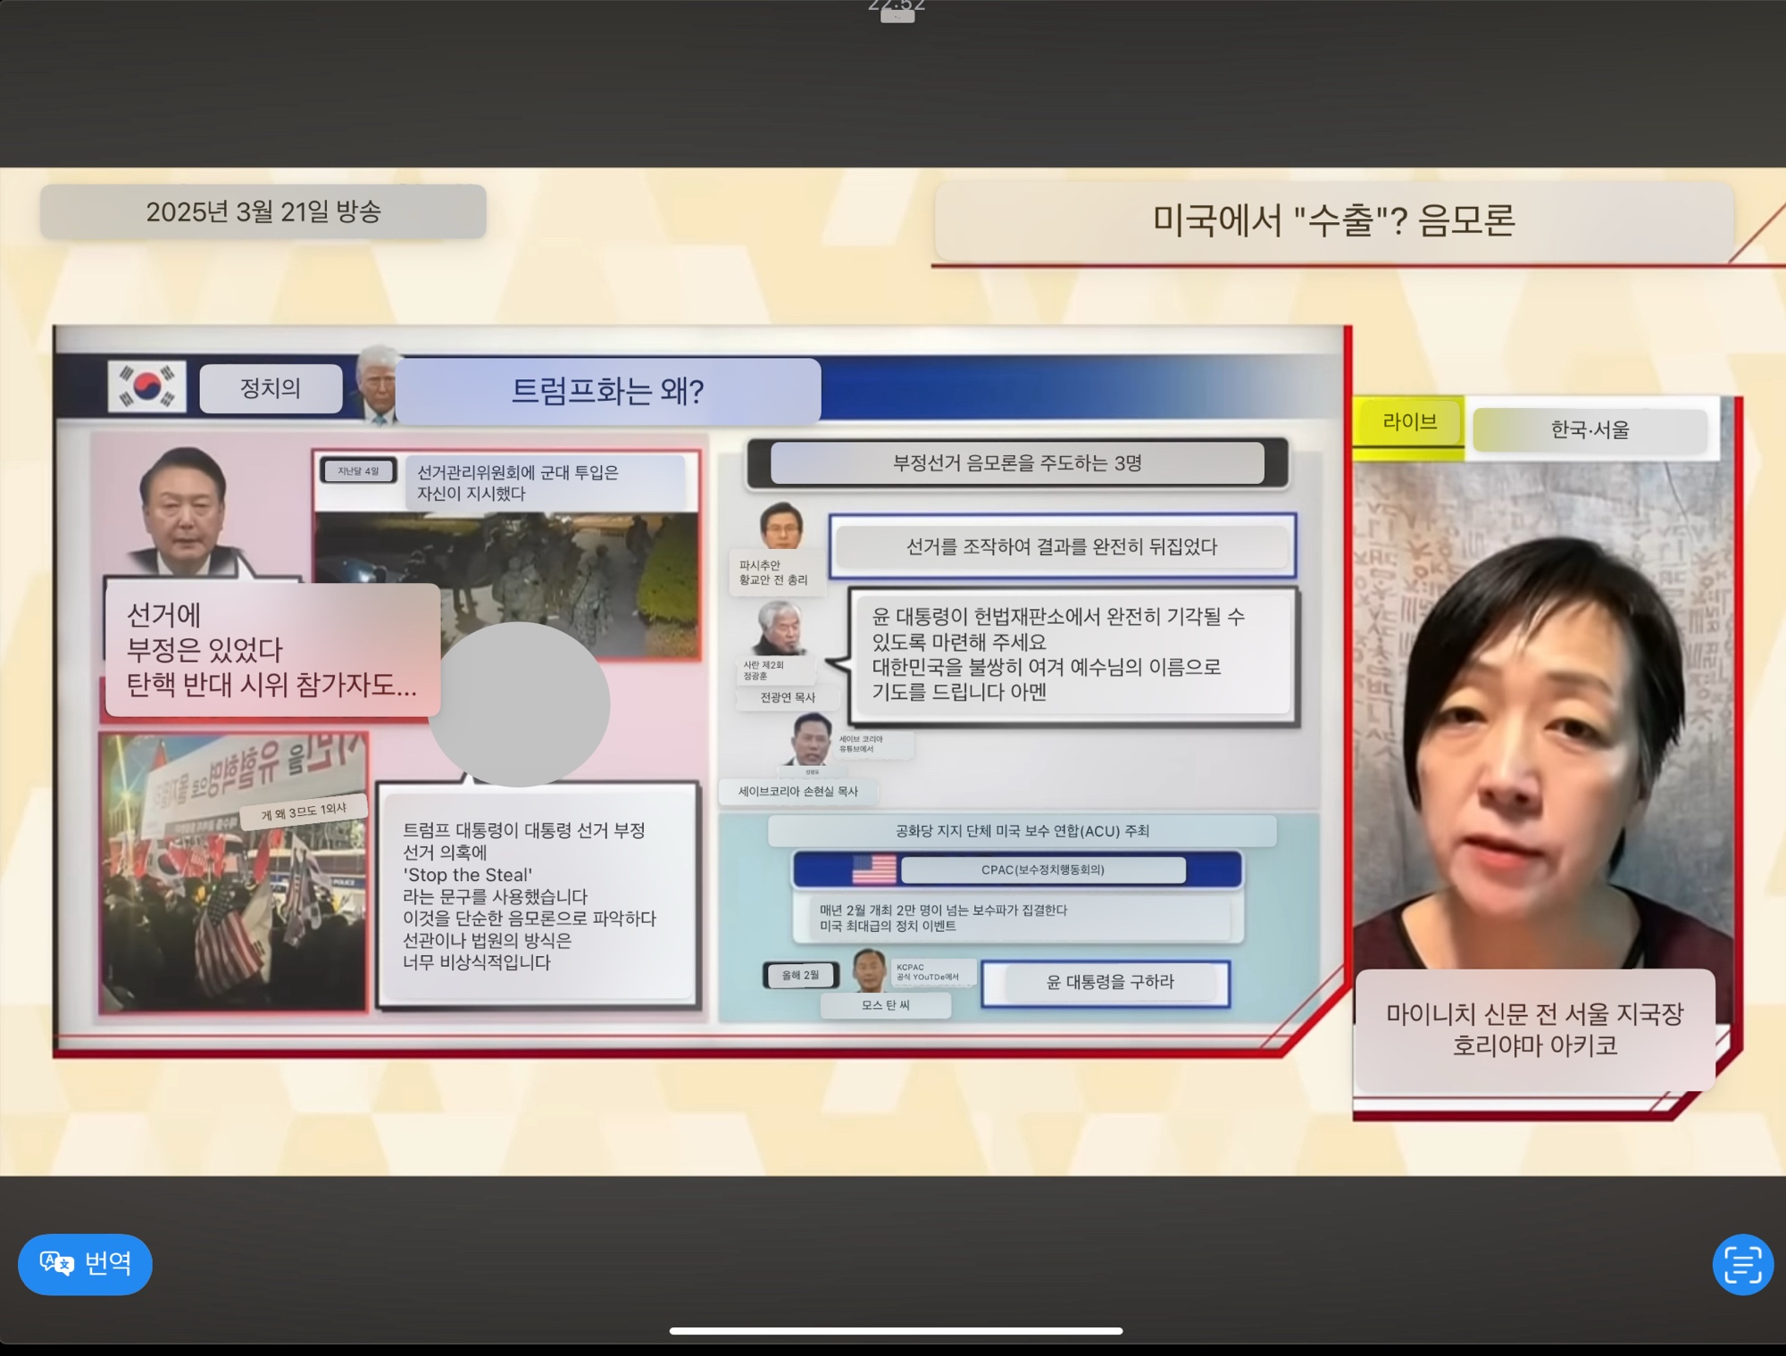Click the 미국에서 "수출"? 음모론 title banner
Image resolution: width=1786 pixels, height=1356 pixels.
click(x=1332, y=220)
